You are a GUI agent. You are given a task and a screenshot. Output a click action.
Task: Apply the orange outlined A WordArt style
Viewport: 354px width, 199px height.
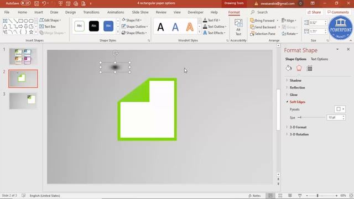190,27
